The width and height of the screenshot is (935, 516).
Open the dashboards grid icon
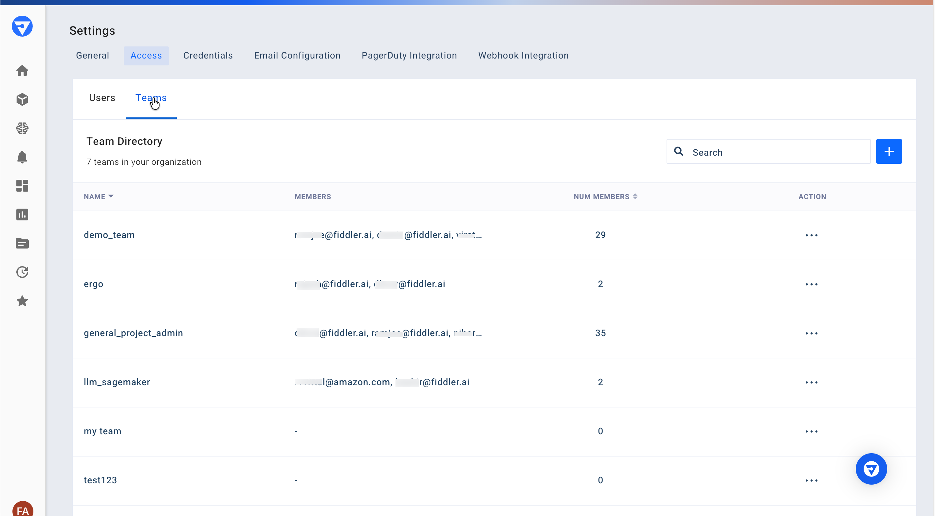[23, 186]
